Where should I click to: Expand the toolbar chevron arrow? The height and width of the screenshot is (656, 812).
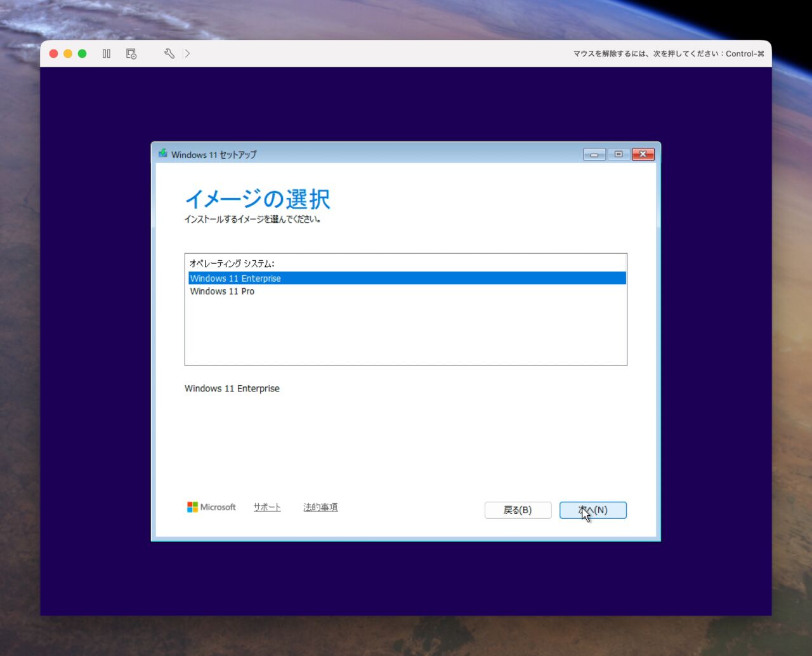[x=187, y=54]
